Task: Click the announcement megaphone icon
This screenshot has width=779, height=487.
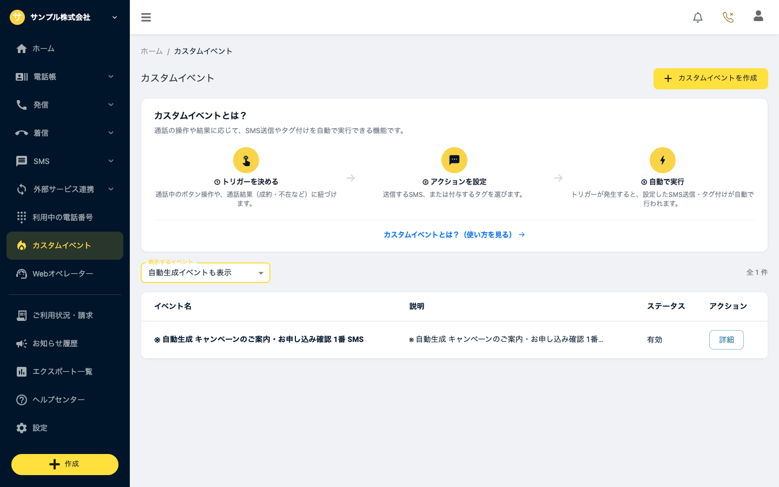Action: pos(22,344)
